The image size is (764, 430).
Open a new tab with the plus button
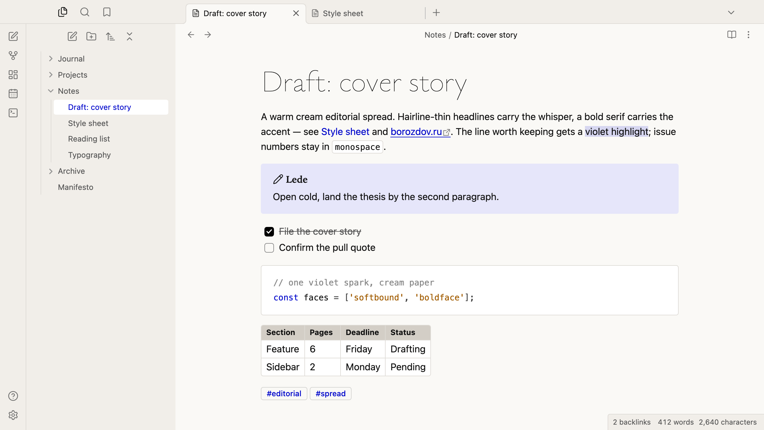[x=436, y=13]
